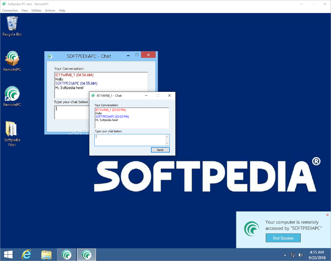This screenshot has height=261, width=331.
Task: Minimize the RemotePC viewer window
Action: click(x=302, y=4)
